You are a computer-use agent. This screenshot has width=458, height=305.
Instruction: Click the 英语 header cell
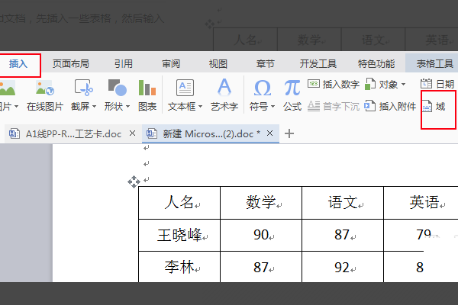[x=421, y=203]
